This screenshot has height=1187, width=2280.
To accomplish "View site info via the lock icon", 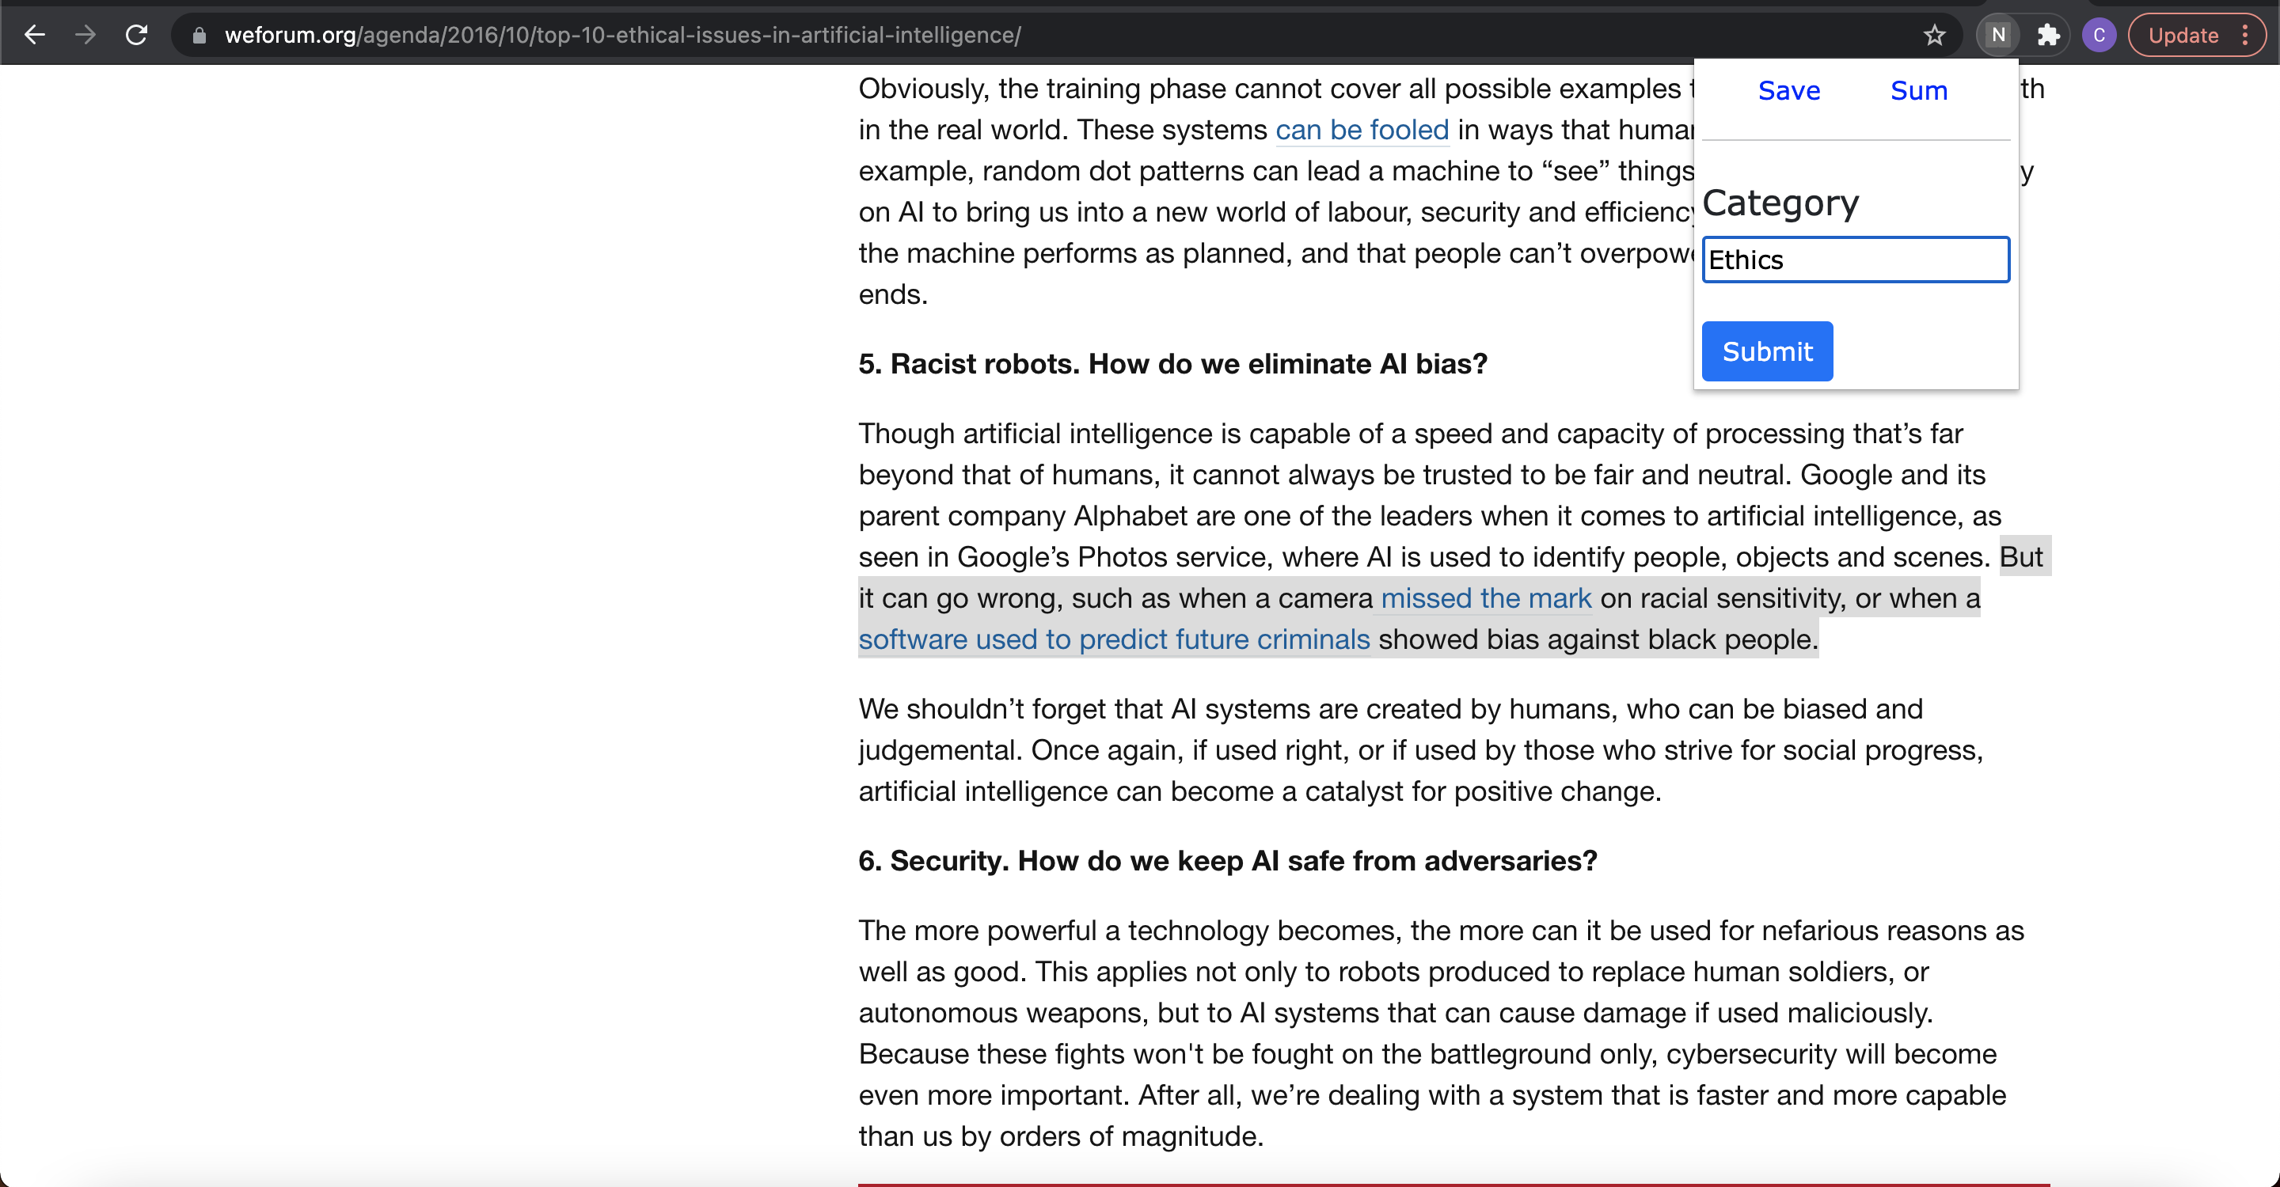I will tap(199, 36).
